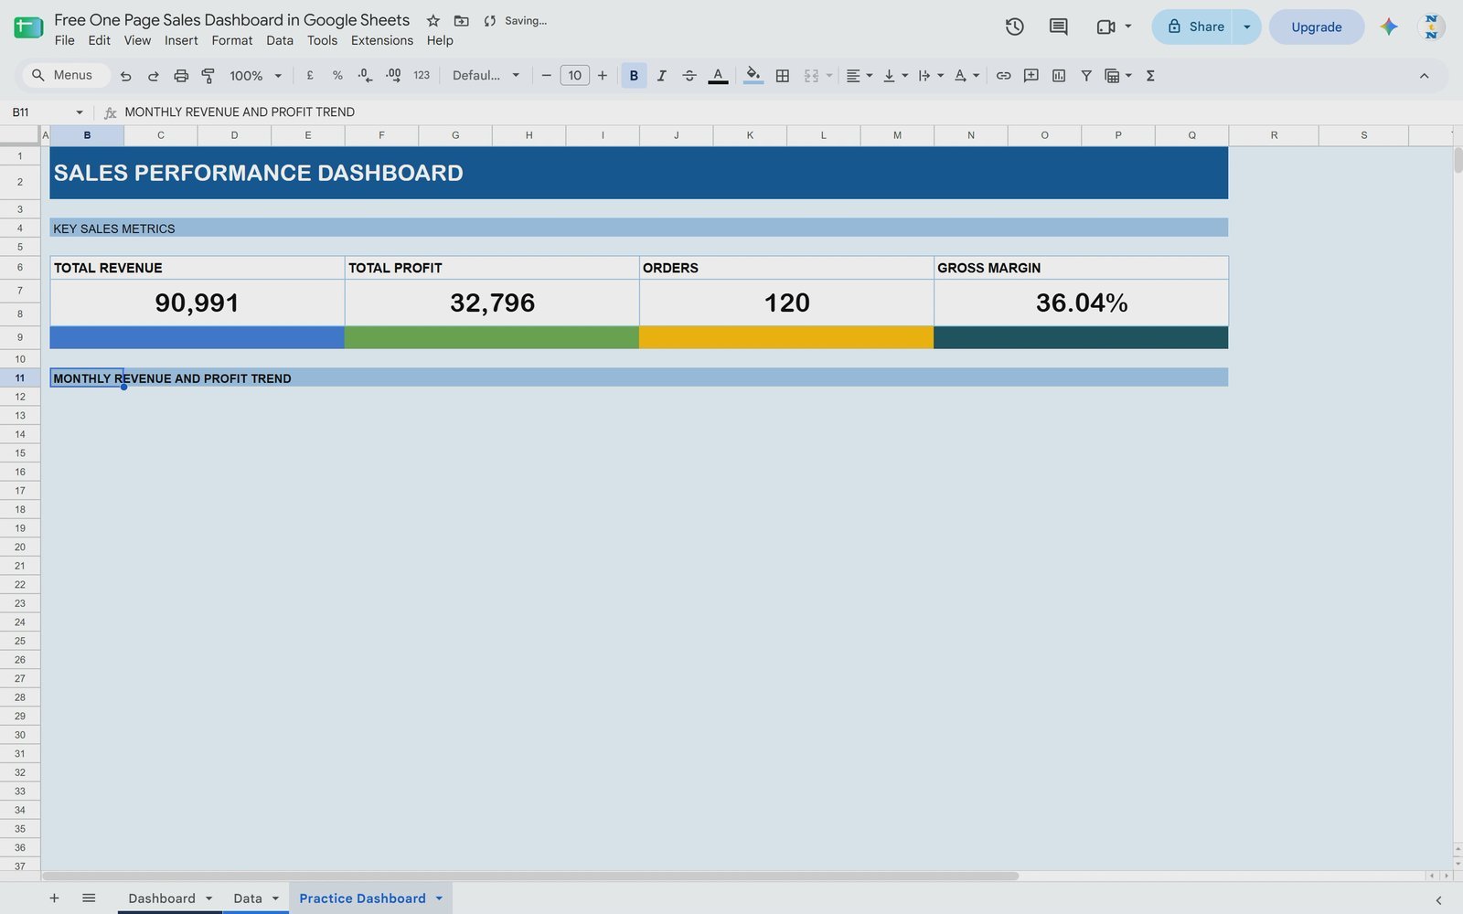Add a new sheet with plus icon
The width and height of the screenshot is (1463, 914).
54,898
